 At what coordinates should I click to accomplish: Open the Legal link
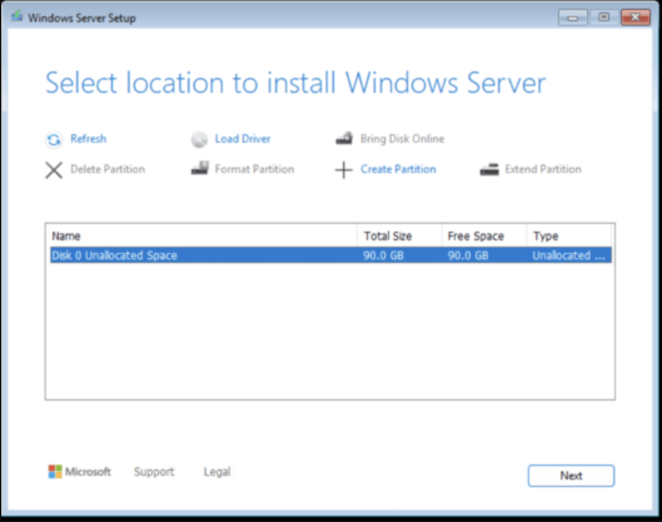click(x=217, y=472)
